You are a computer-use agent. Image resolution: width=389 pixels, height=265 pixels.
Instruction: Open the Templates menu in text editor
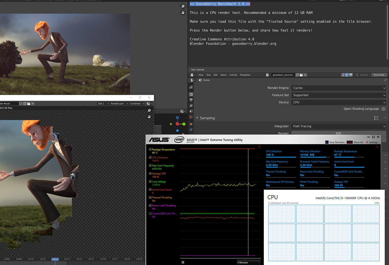pyautogui.click(x=245, y=75)
